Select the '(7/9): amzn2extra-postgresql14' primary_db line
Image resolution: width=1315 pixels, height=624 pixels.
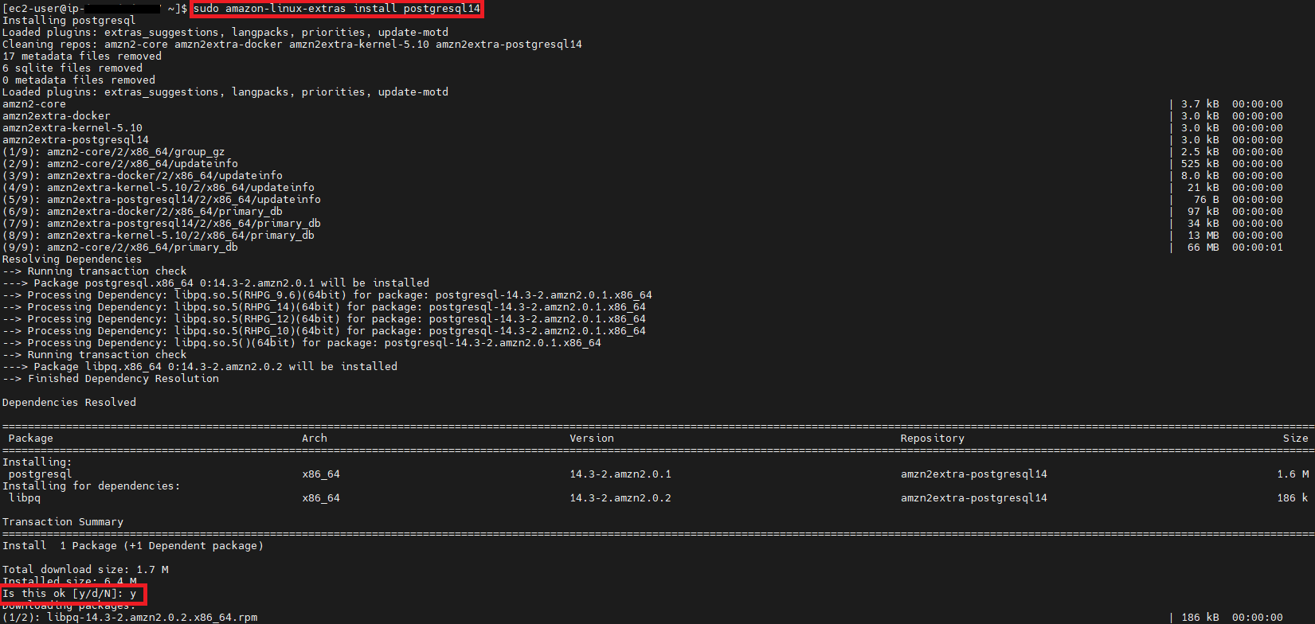[x=162, y=224]
